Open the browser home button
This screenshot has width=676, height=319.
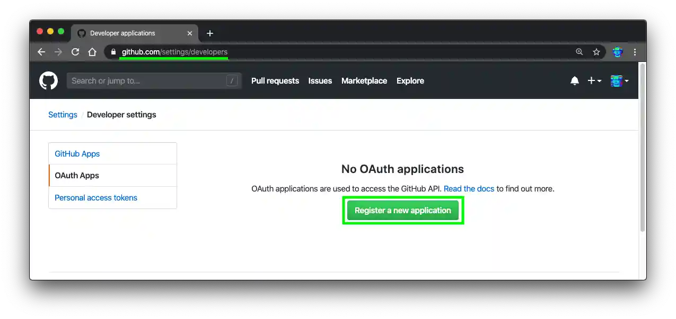(92, 52)
